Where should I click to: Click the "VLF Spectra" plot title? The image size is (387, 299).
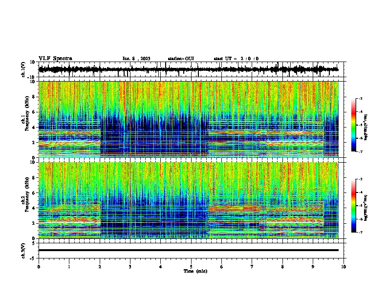55,59
